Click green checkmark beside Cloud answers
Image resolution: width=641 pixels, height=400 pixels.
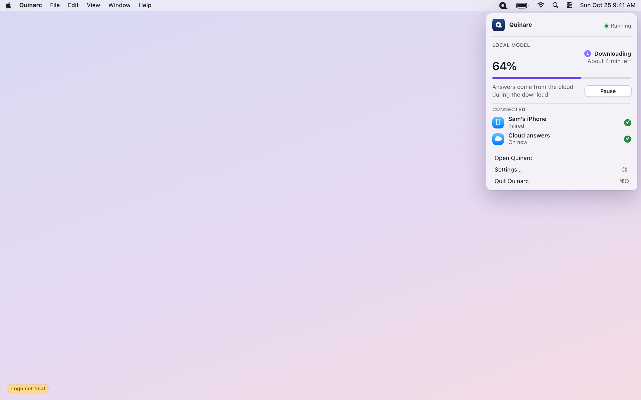point(627,139)
